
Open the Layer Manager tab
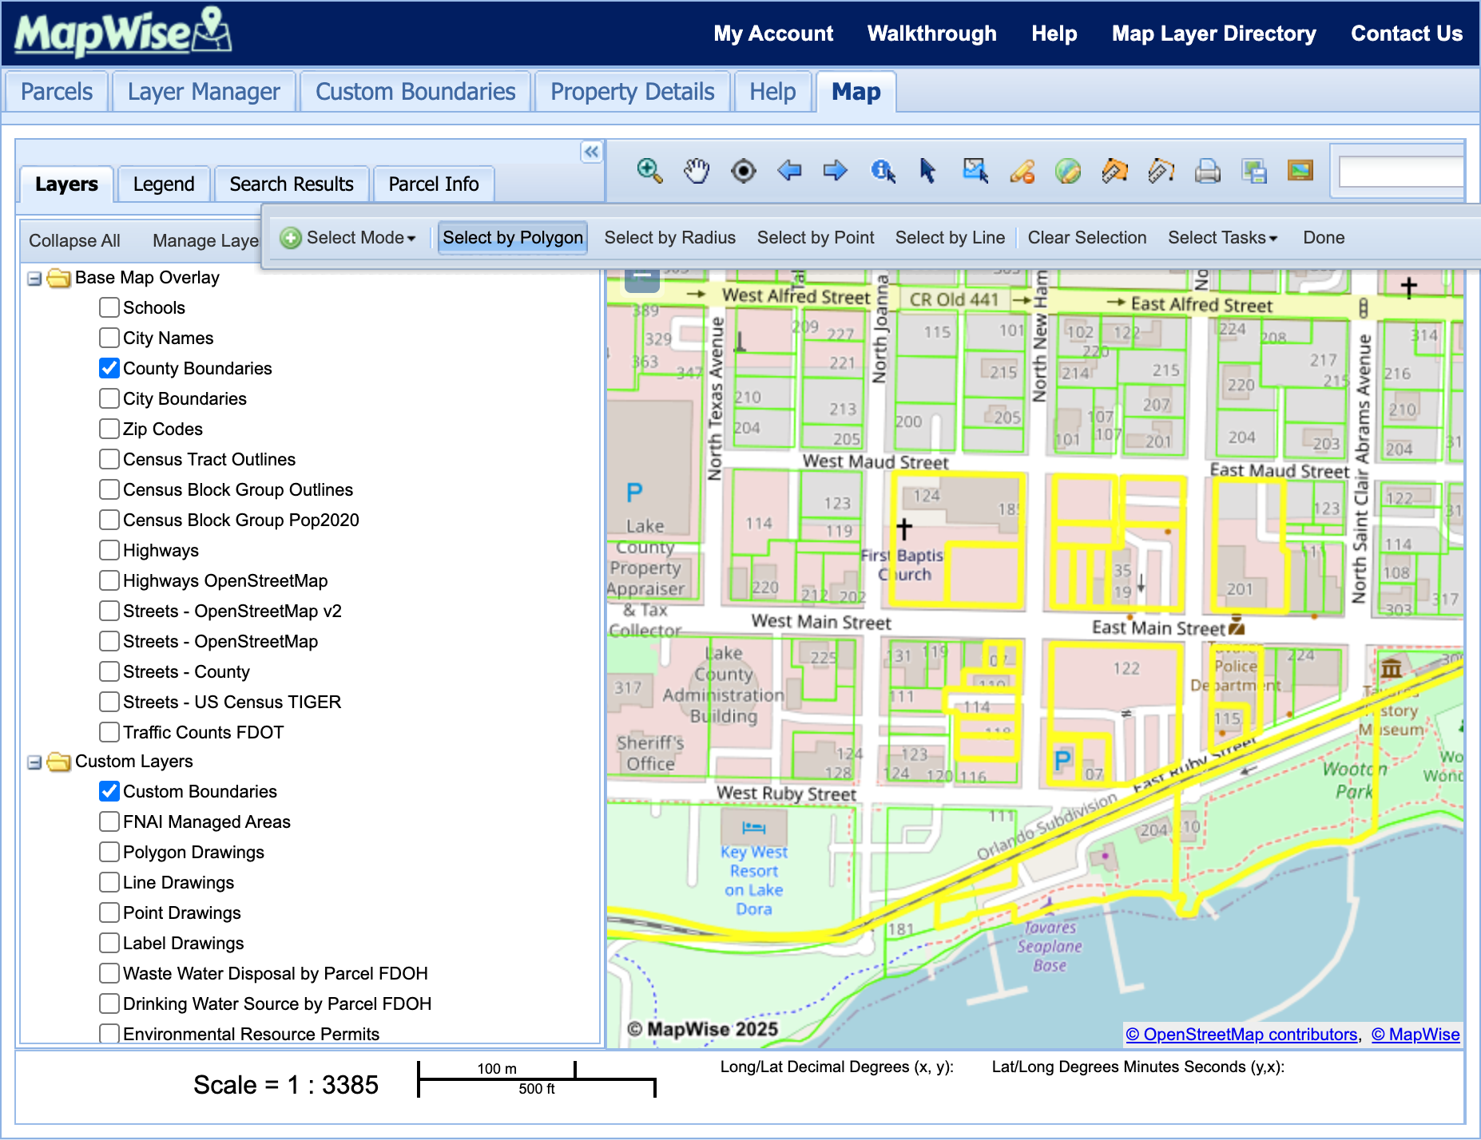pos(204,92)
